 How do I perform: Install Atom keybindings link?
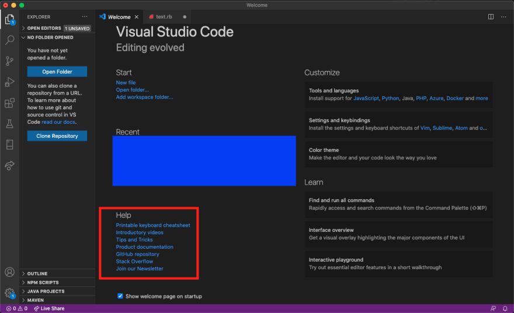tap(461, 128)
